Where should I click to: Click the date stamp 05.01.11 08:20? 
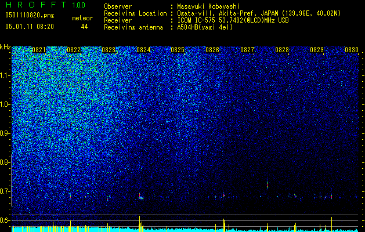(x=30, y=27)
